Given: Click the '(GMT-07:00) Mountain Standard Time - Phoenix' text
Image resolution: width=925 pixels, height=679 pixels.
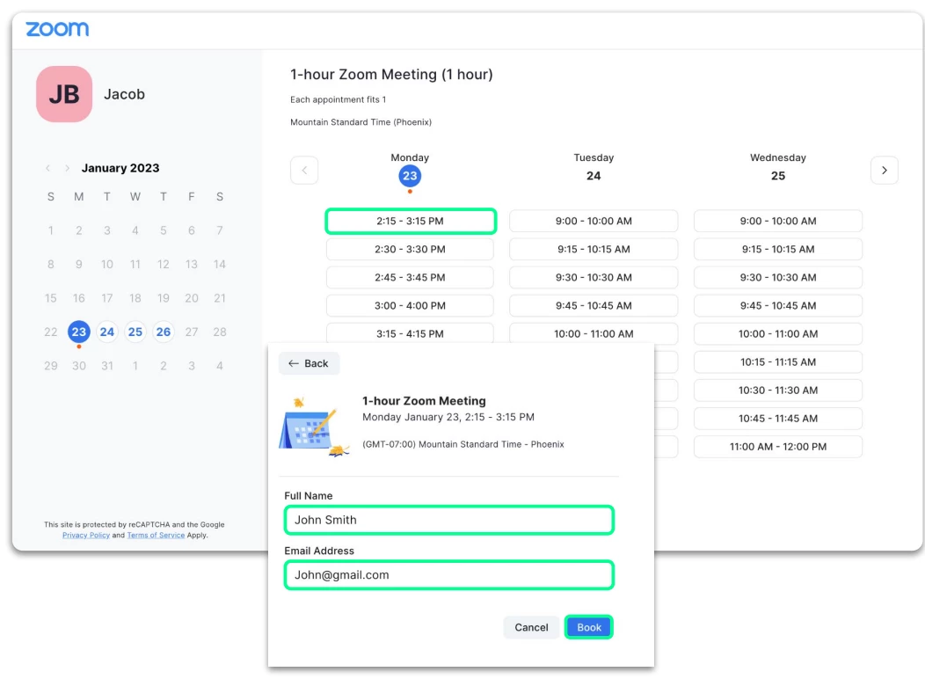Looking at the screenshot, I should point(463,444).
